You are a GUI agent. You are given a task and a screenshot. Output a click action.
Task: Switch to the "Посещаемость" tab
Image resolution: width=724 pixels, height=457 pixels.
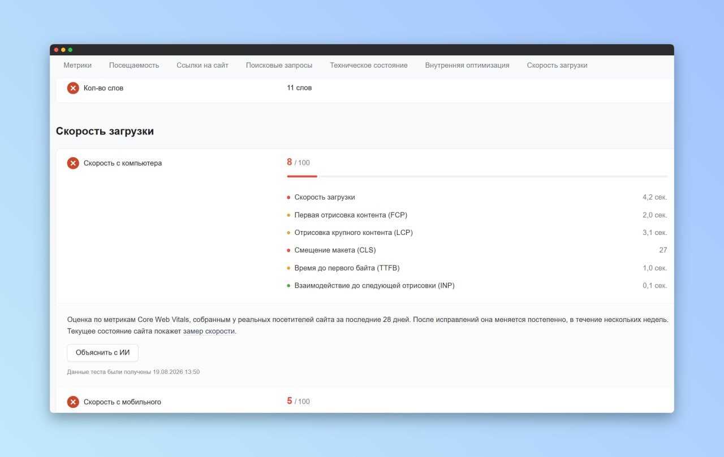coord(134,66)
